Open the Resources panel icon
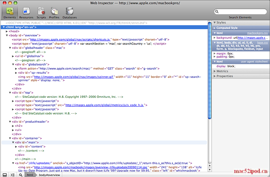Viewport: 270px width, 177px height. 26,13
